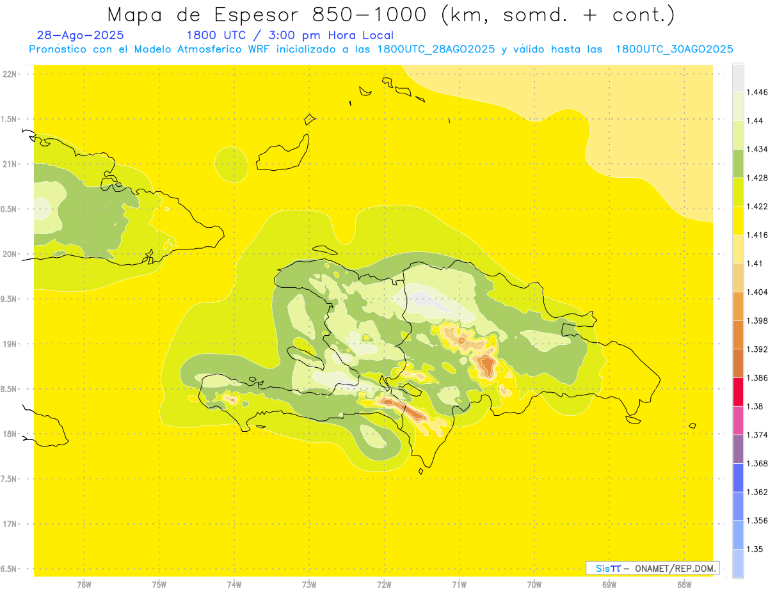Click the legend value 1.386
The image size is (768, 593).
tap(757, 378)
